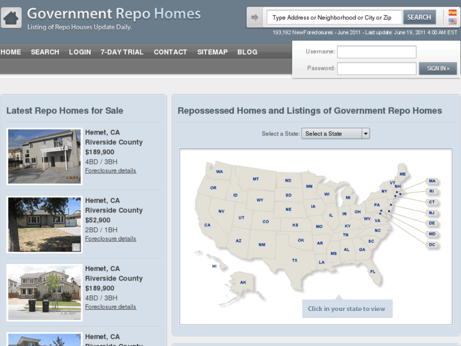Click the CT state label button
Screen dimensions: 461x346
[432, 203]
